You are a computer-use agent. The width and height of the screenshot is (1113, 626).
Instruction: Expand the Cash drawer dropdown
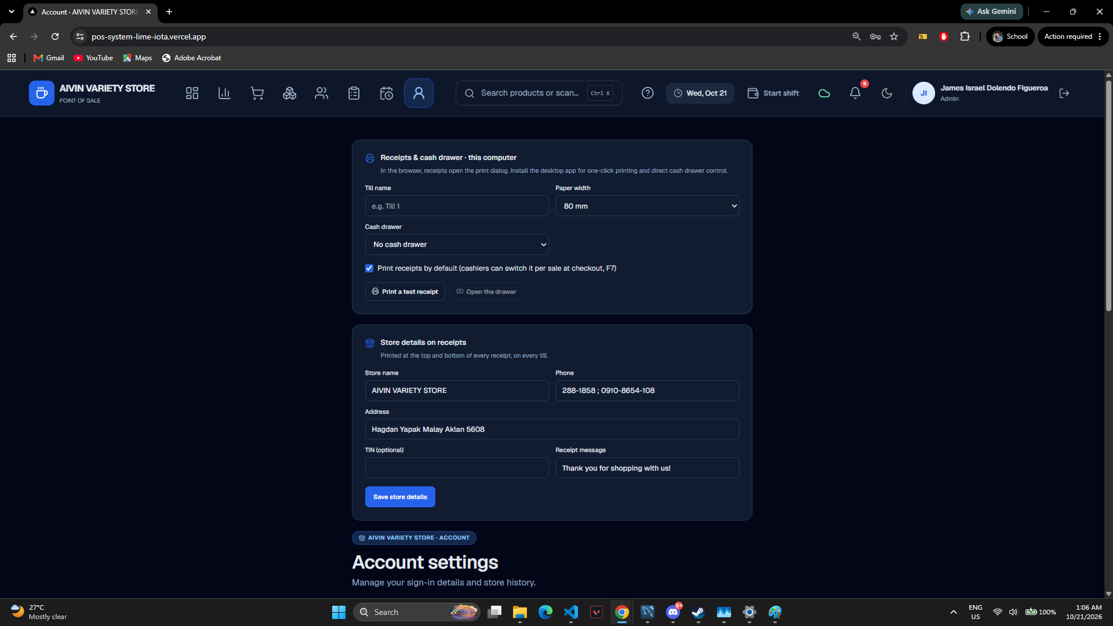457,245
